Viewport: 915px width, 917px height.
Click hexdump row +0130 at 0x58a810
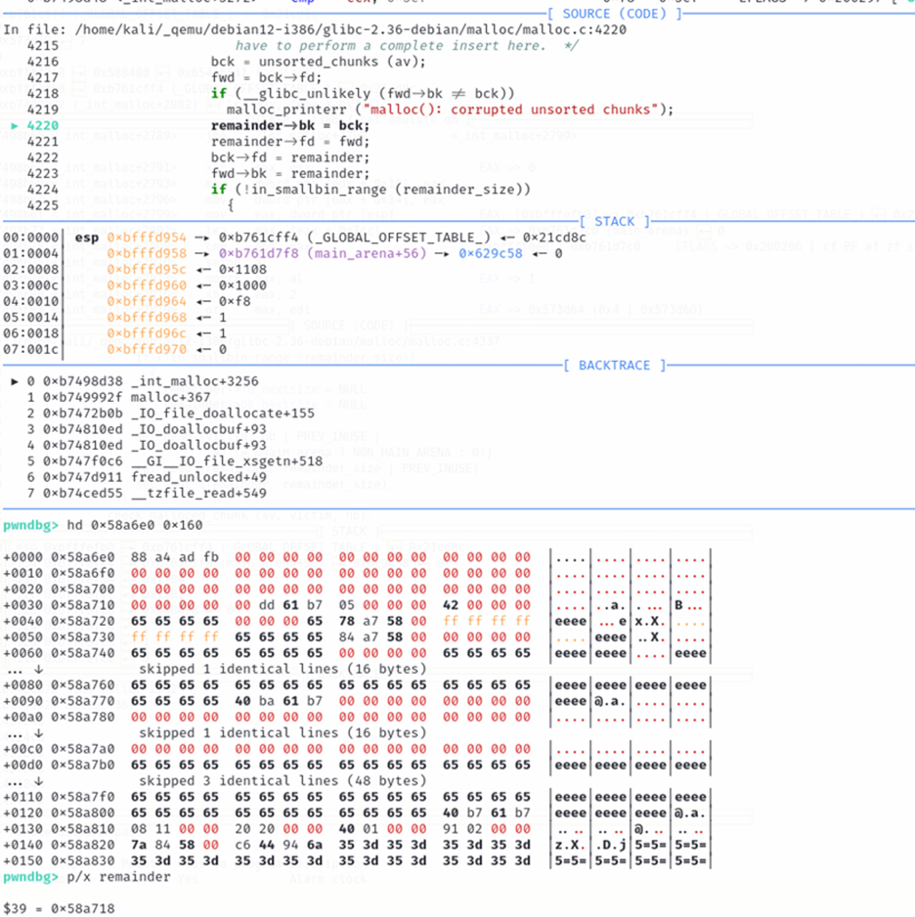pyautogui.click(x=357, y=829)
